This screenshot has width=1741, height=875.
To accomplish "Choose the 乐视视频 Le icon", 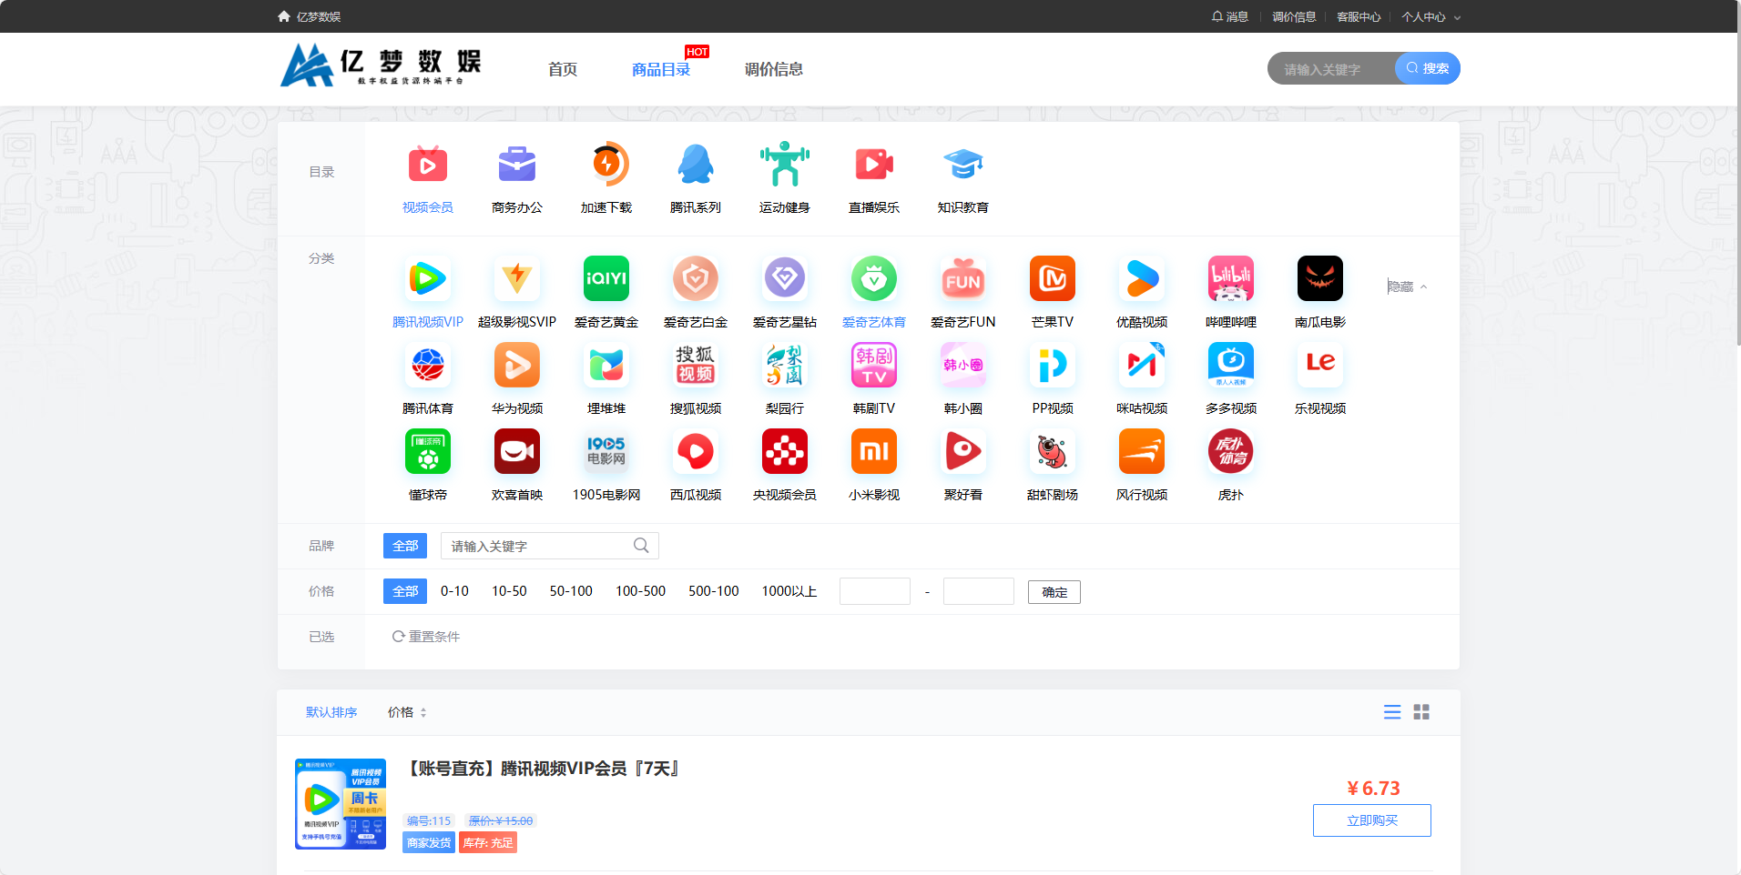I will click(1320, 366).
